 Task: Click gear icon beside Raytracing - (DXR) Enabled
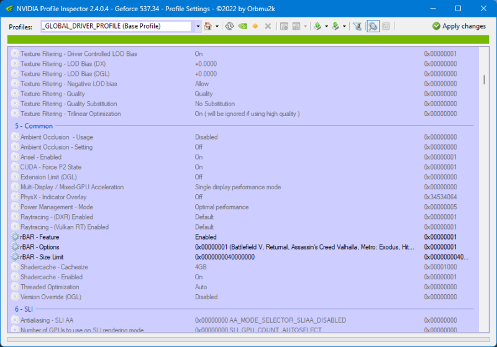(x=15, y=217)
